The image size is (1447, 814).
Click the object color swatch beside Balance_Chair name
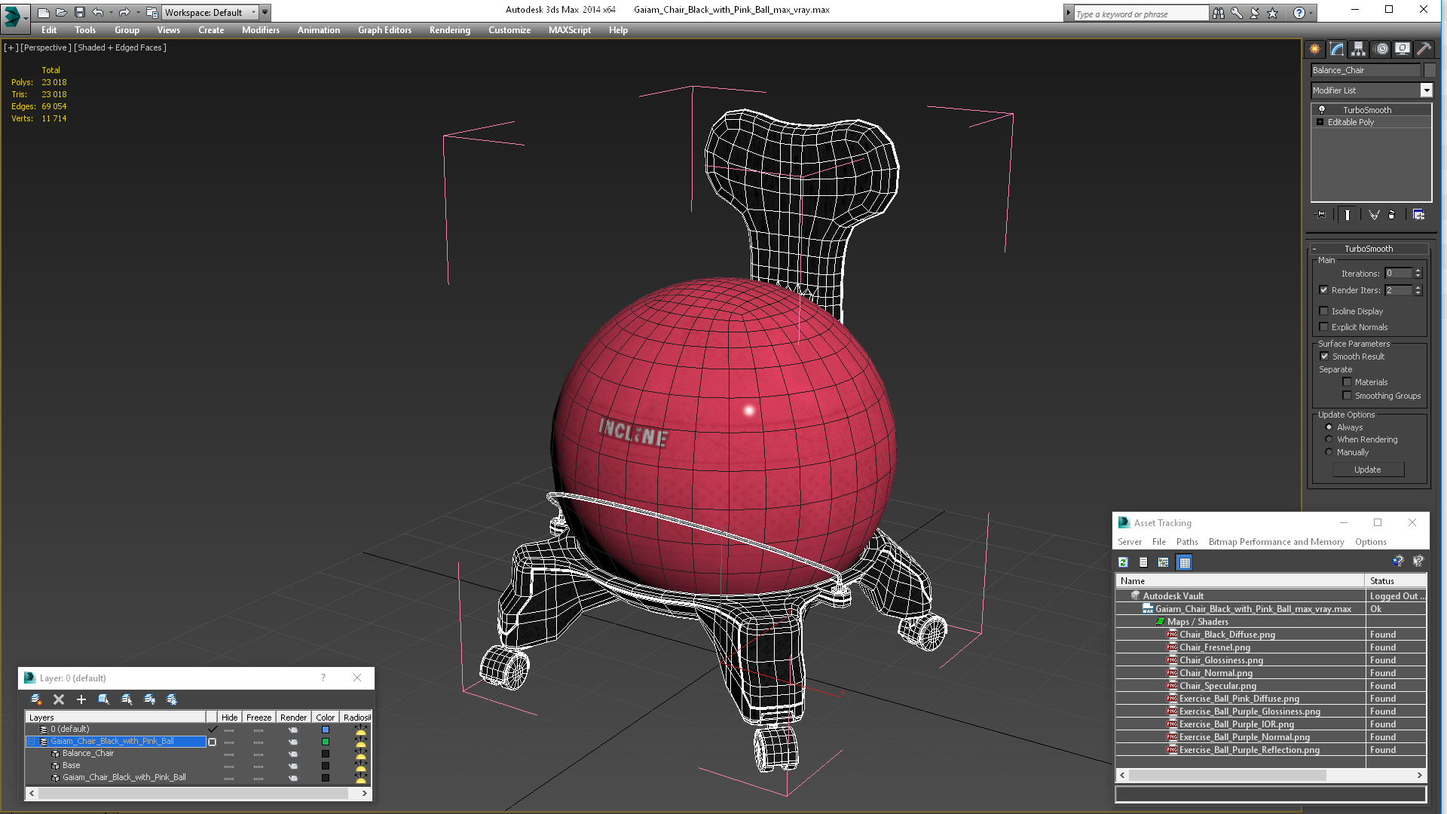point(1429,70)
